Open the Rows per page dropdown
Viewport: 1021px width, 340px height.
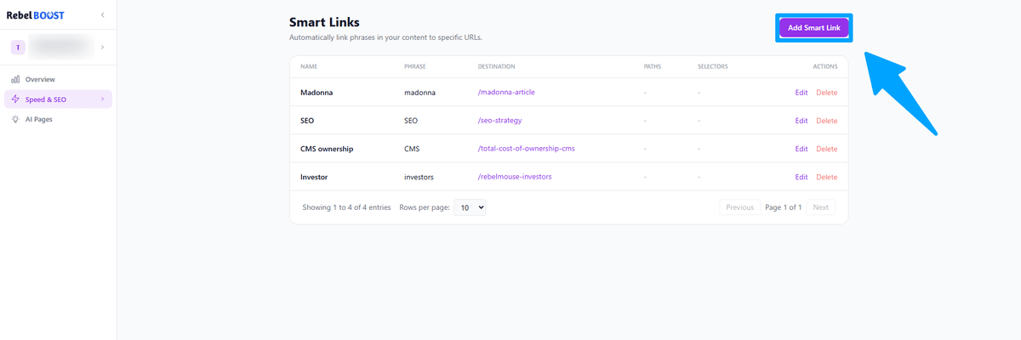(x=470, y=207)
